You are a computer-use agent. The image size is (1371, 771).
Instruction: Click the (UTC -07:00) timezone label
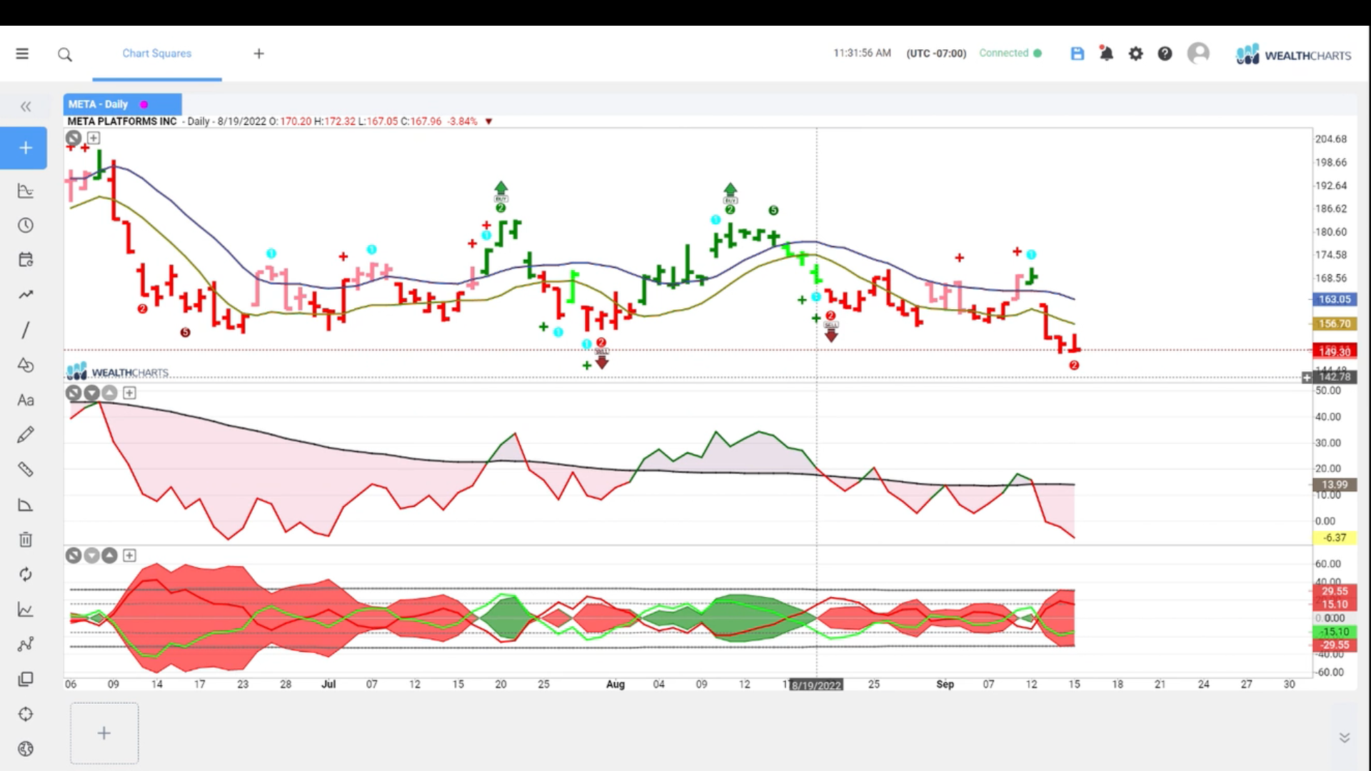[936, 54]
